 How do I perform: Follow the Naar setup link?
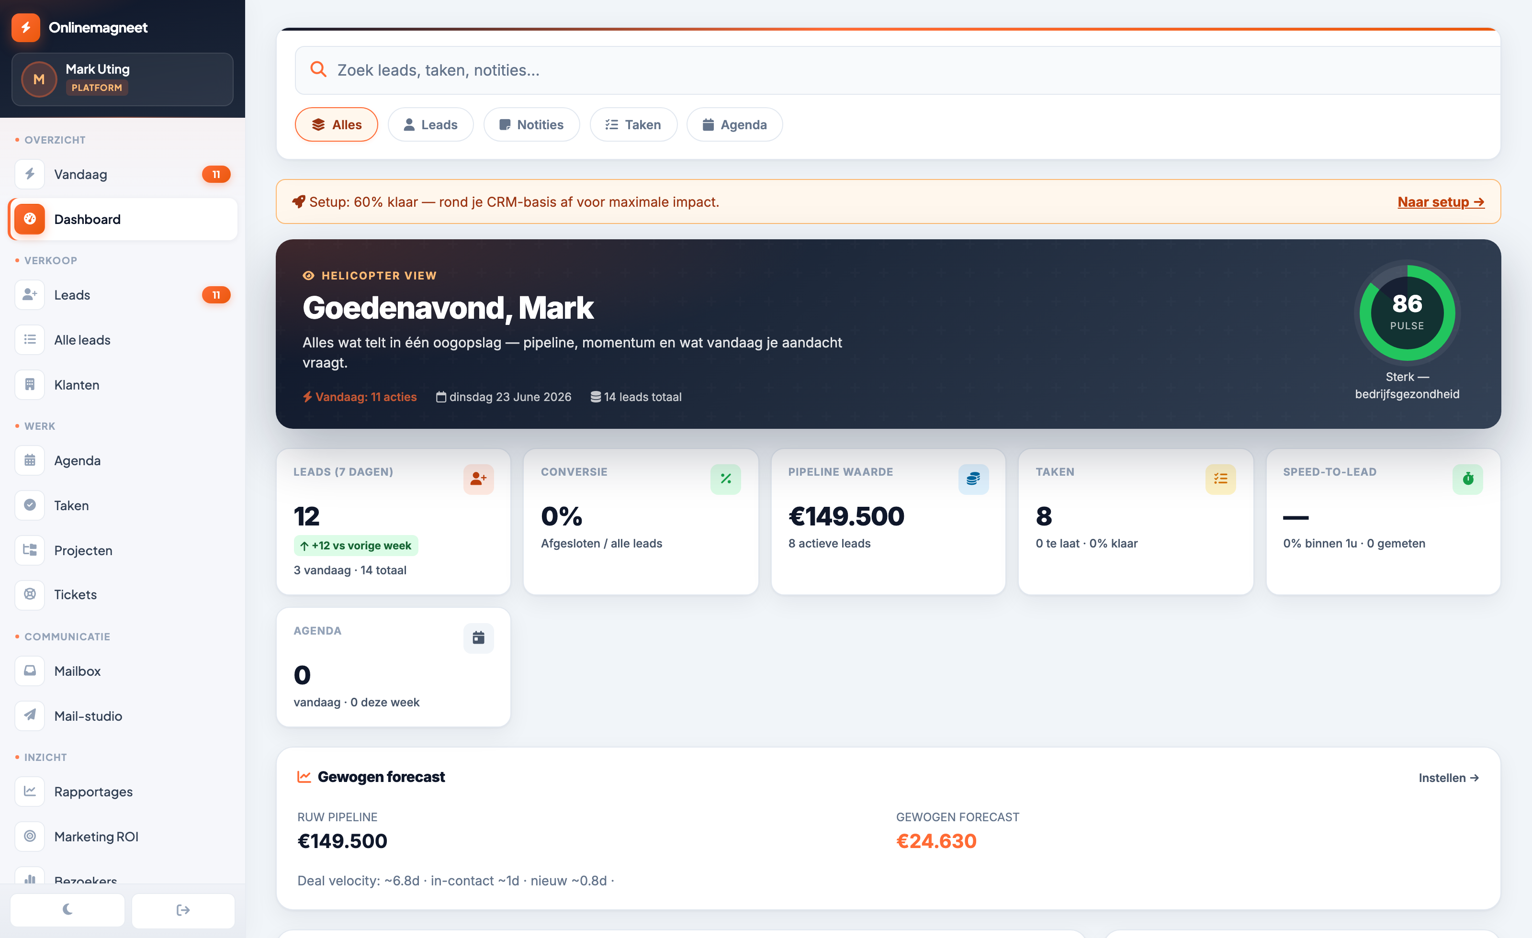pos(1441,202)
